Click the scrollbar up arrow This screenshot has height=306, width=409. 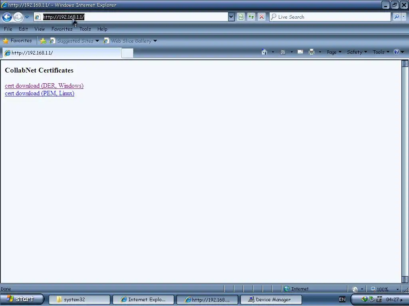pyautogui.click(x=405, y=63)
